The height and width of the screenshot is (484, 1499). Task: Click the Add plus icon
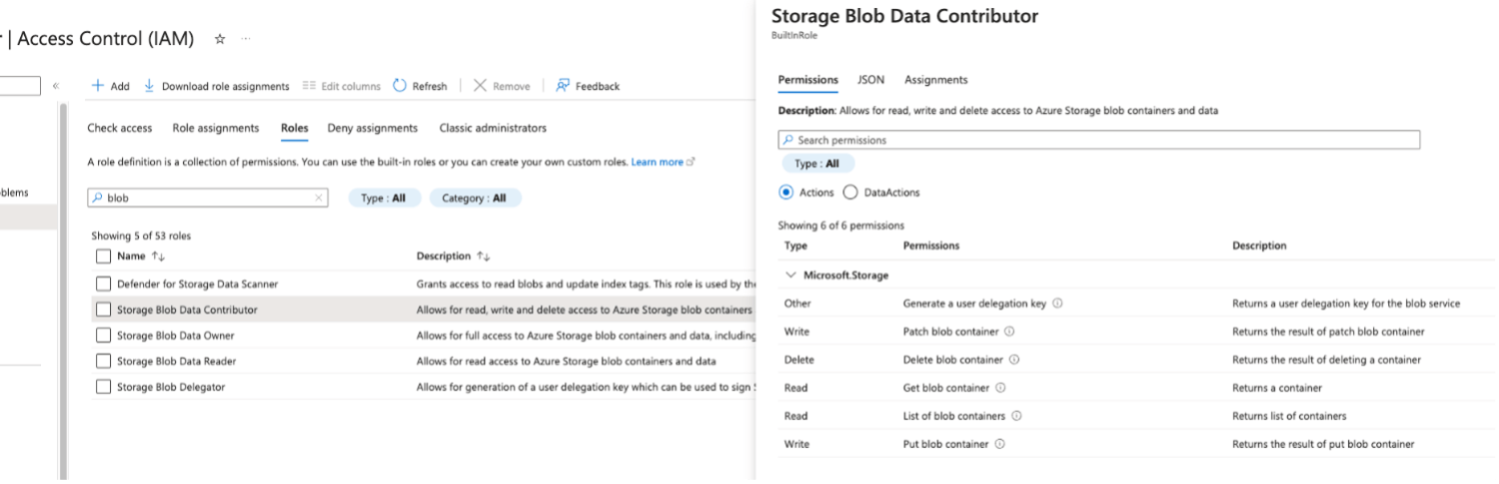(x=98, y=86)
